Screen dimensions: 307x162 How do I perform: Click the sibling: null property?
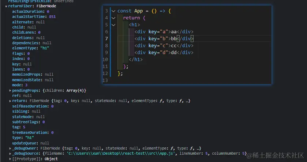coord(26,111)
